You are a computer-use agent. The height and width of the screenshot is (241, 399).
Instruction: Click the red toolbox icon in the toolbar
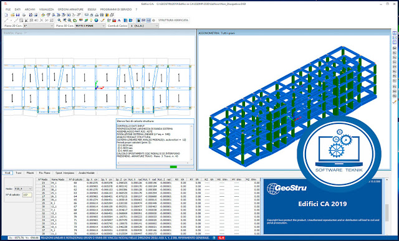tap(114, 21)
